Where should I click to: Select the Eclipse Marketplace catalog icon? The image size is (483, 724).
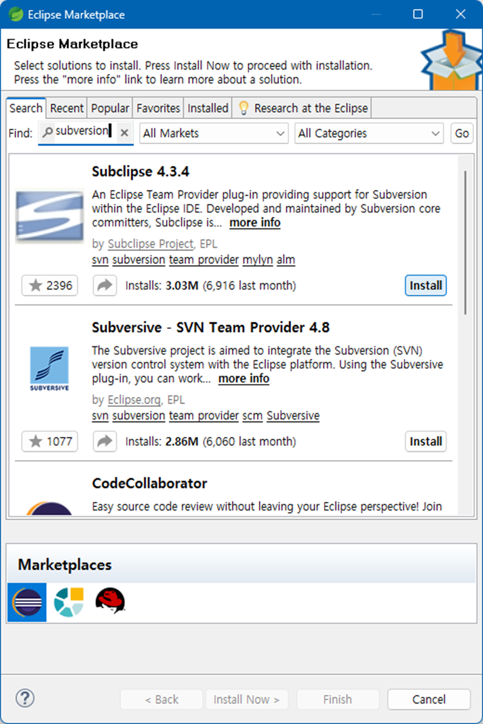[x=27, y=602]
